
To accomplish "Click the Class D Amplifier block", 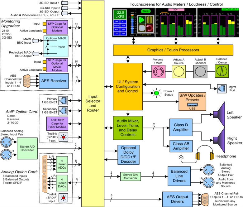I will (181, 128).
